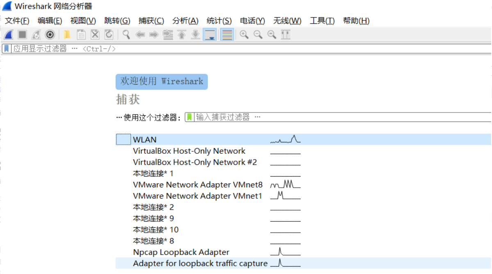Click the 捕获 section heading
Screen dimensions: 492x274
pyautogui.click(x=128, y=99)
